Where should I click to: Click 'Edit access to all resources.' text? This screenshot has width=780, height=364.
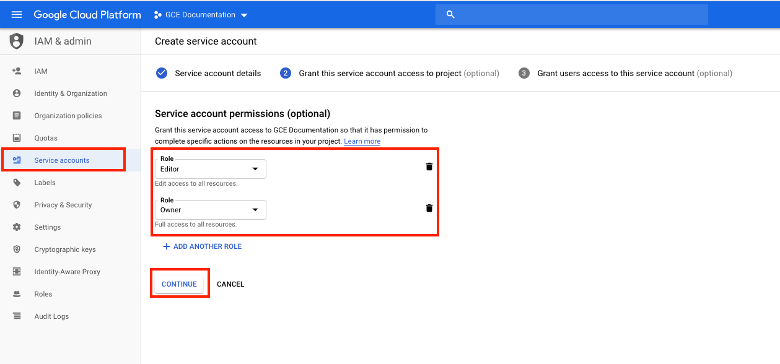point(196,184)
